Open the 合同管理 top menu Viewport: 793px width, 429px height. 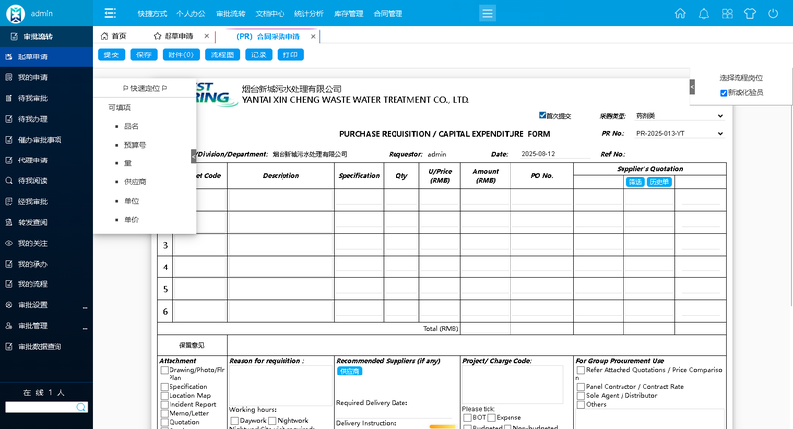pos(388,14)
